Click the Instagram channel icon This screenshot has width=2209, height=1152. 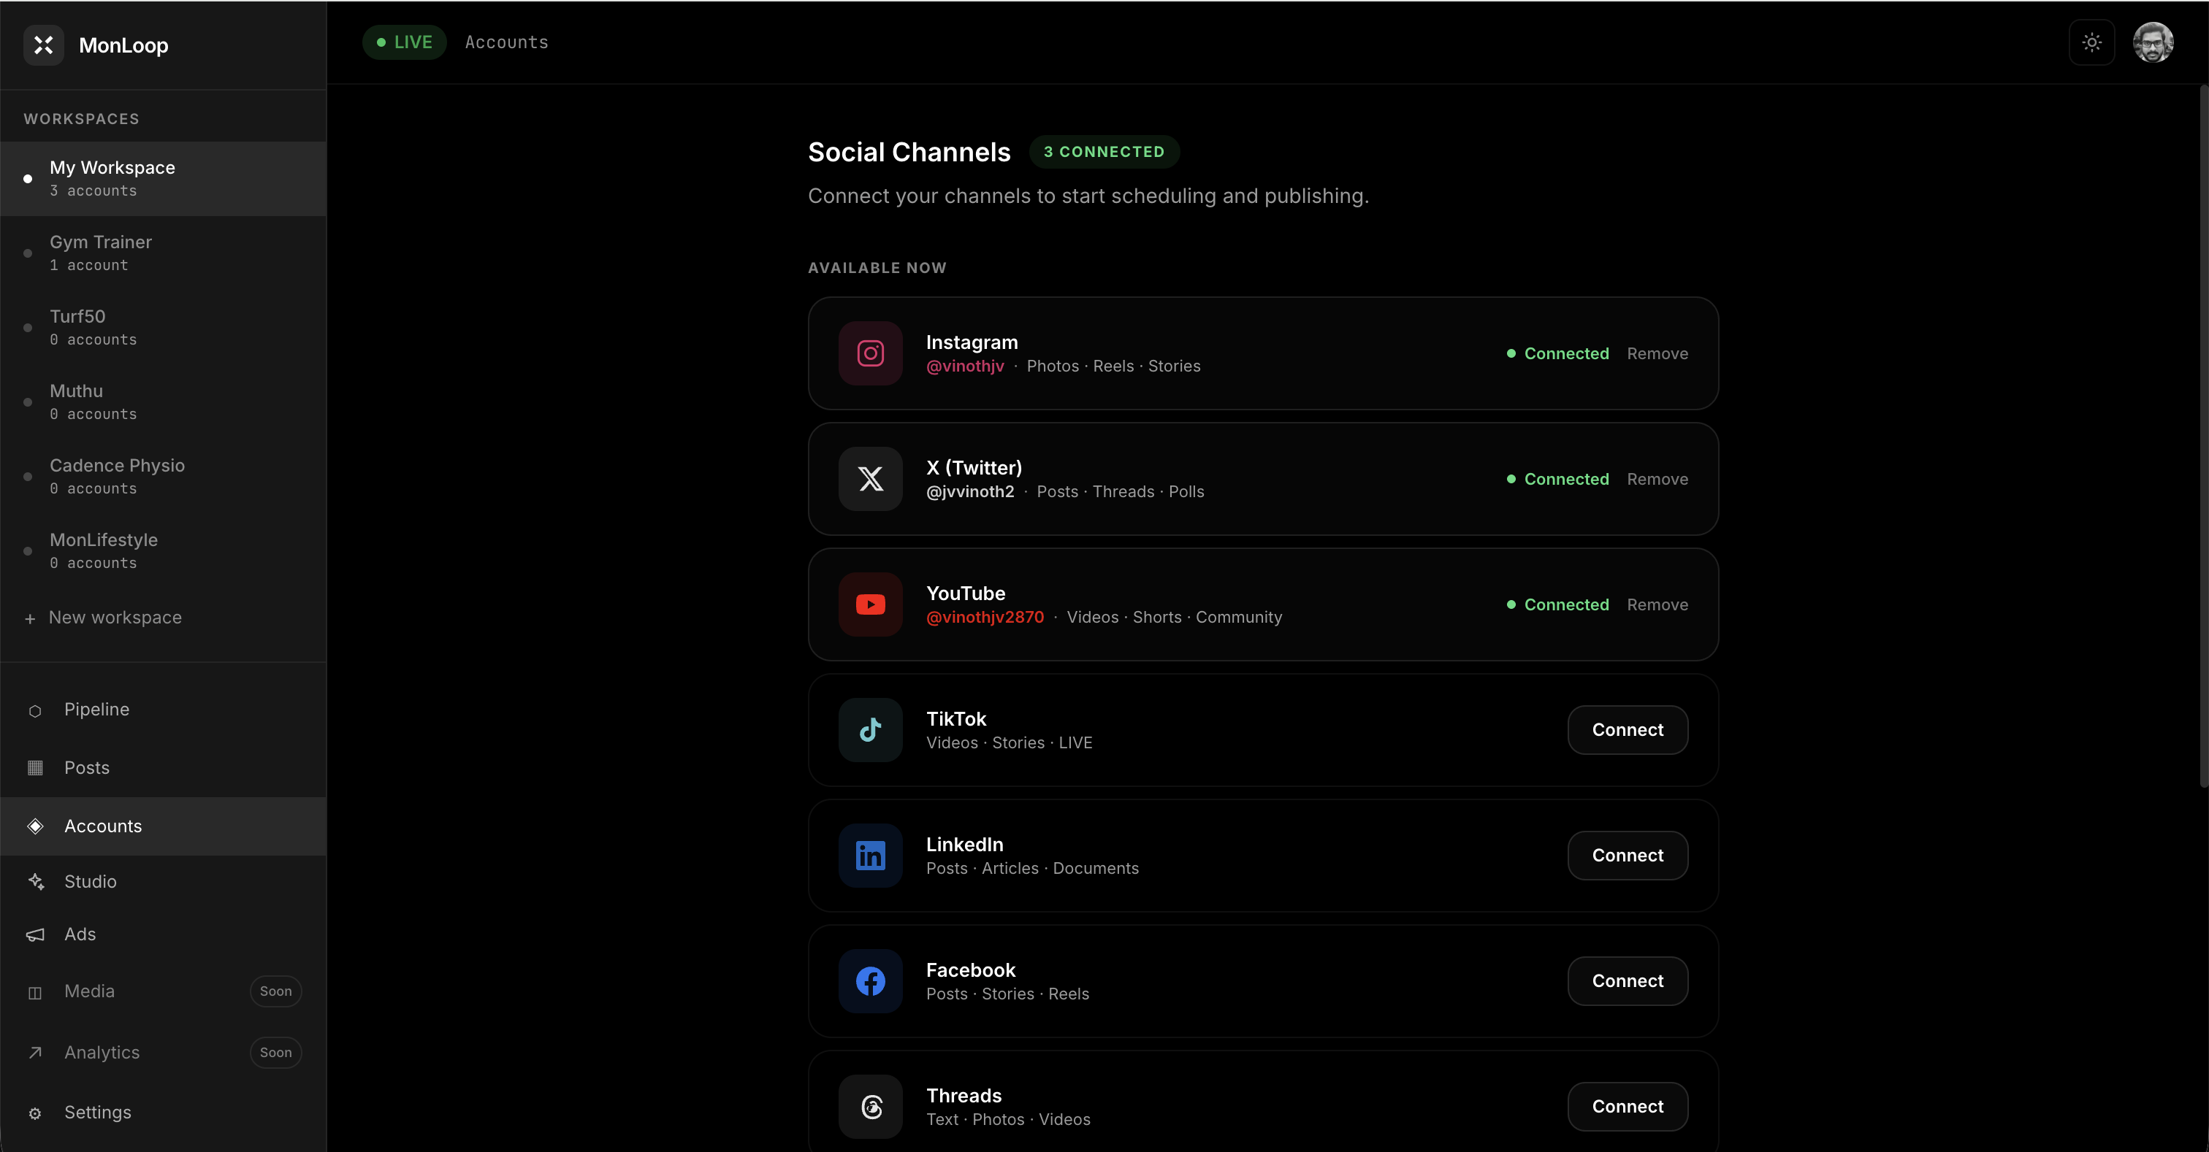point(871,353)
